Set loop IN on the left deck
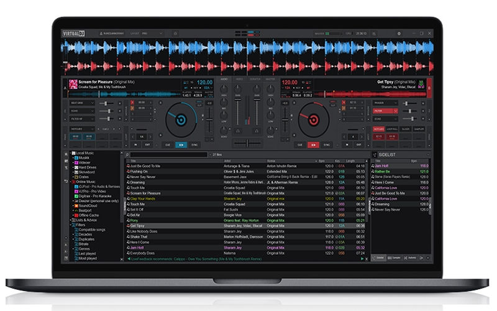Viewport: 497px width, 311px height. 135,144
